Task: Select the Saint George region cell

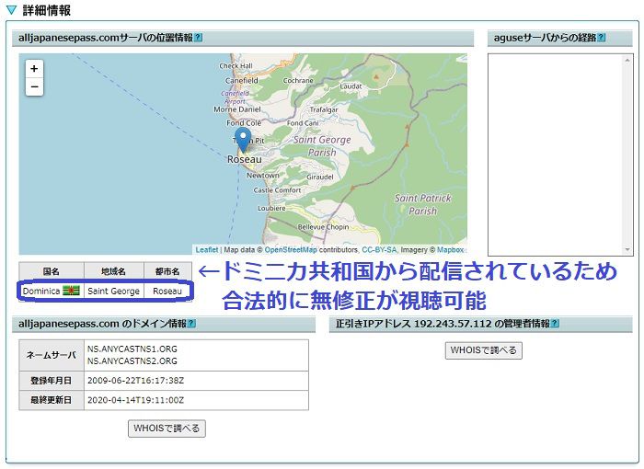Action: click(x=114, y=291)
